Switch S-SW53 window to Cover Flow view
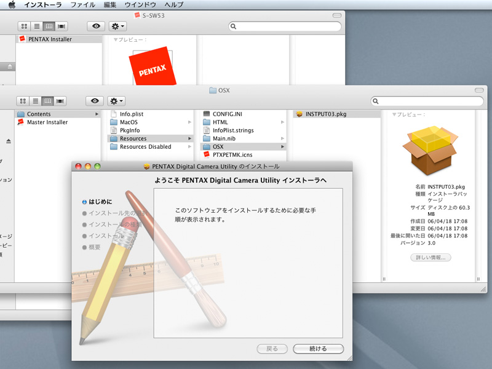Screen dimensions: 492x369 [x=61, y=26]
